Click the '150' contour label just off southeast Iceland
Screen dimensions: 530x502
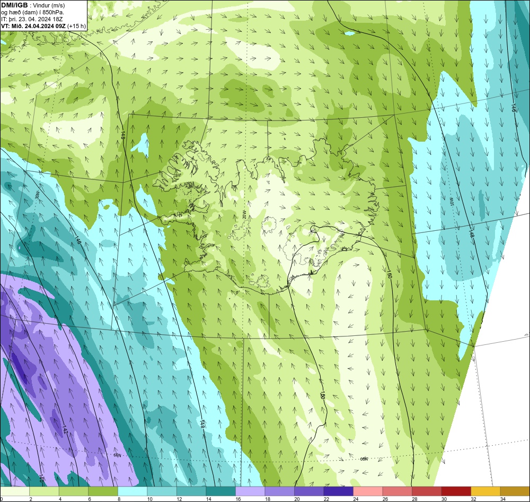pos(390,275)
